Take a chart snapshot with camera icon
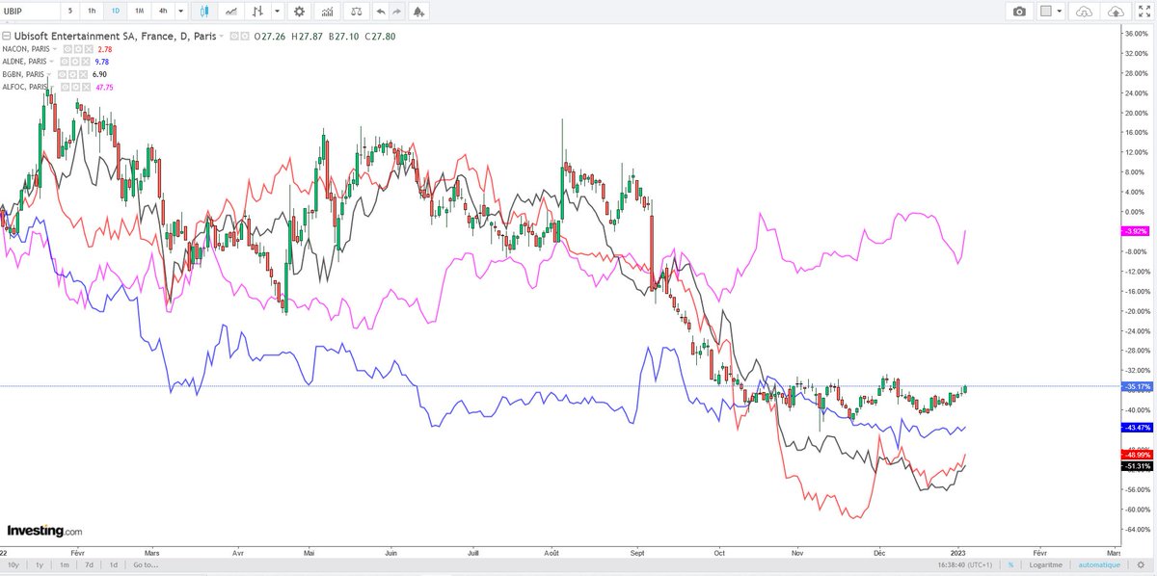Image resolution: width=1157 pixels, height=576 pixels. coord(1019,12)
